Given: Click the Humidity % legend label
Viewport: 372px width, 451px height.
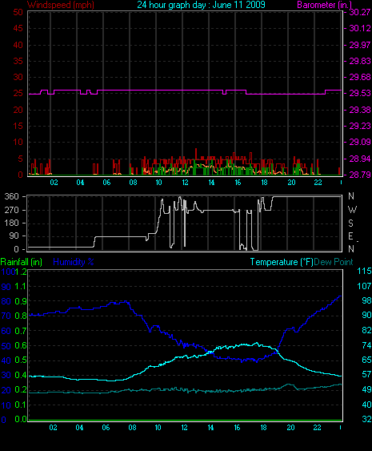Looking at the screenshot, I should [74, 262].
